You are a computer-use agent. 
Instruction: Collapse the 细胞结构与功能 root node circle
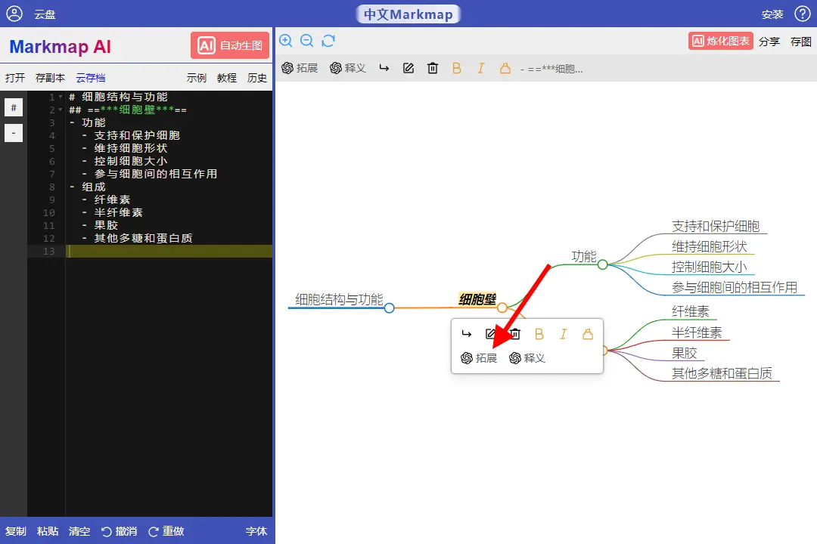click(390, 308)
